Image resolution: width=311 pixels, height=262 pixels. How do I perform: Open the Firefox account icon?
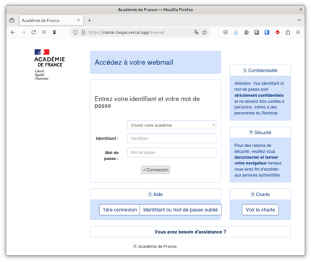pos(246,32)
